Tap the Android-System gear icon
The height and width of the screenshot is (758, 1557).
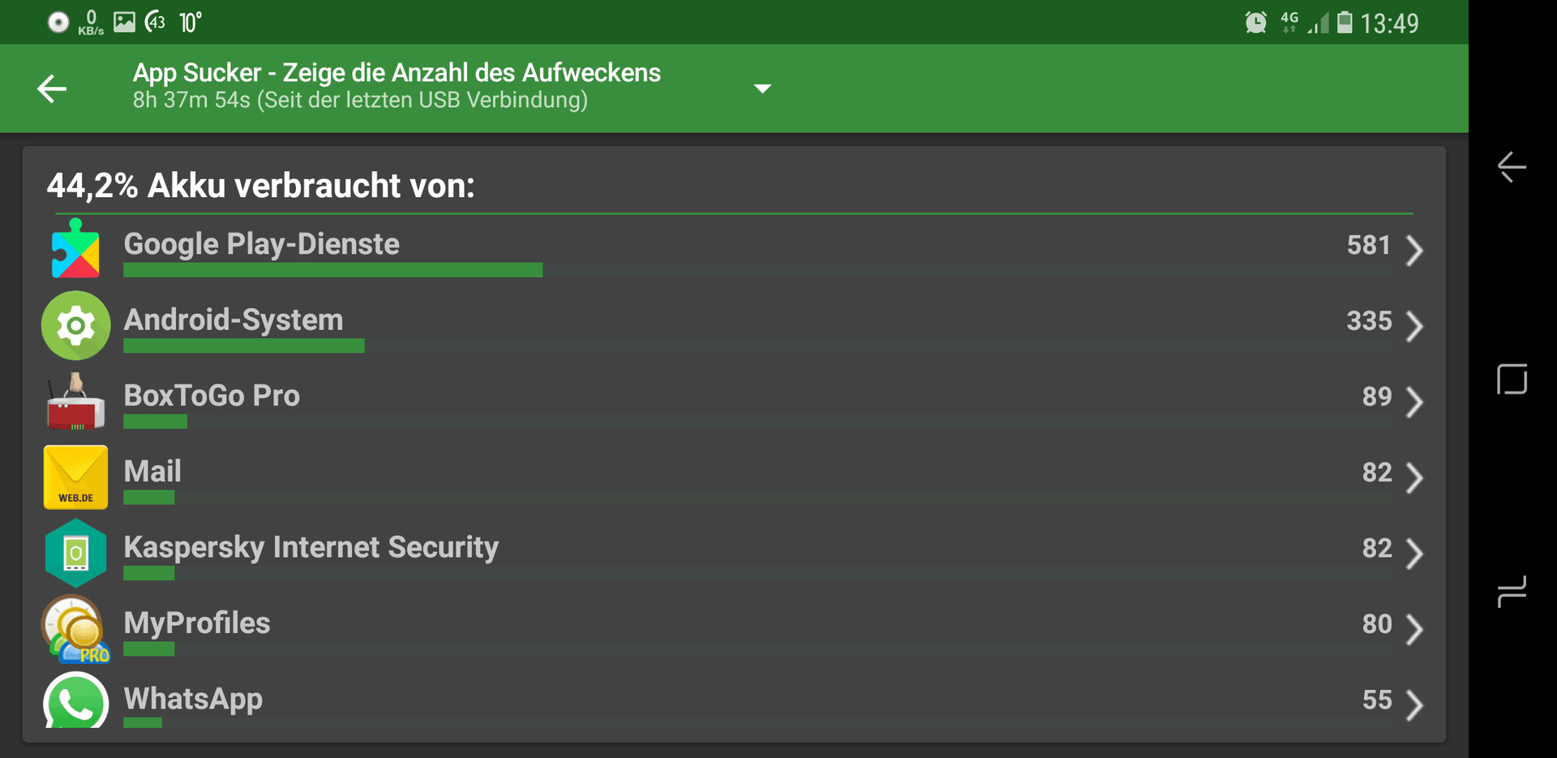tap(75, 325)
